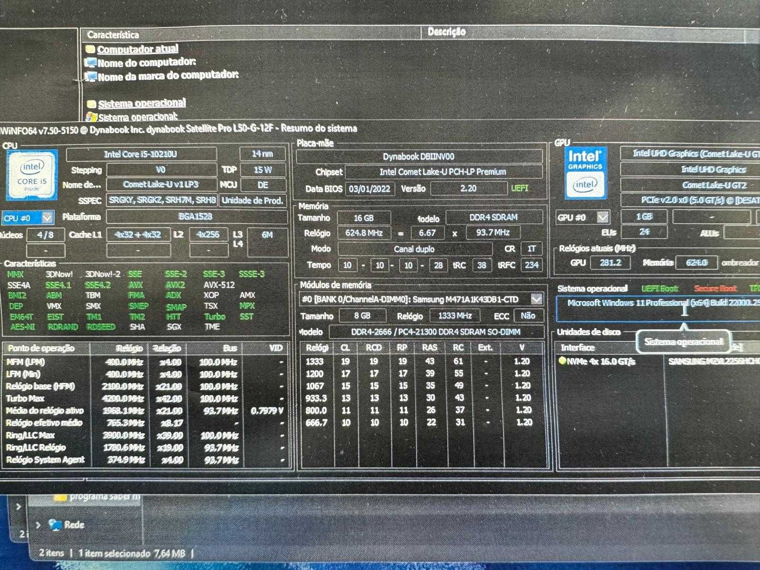This screenshot has width=760, height=570.
Task: Select the Nome da marca do computador row
Action: click(x=168, y=76)
